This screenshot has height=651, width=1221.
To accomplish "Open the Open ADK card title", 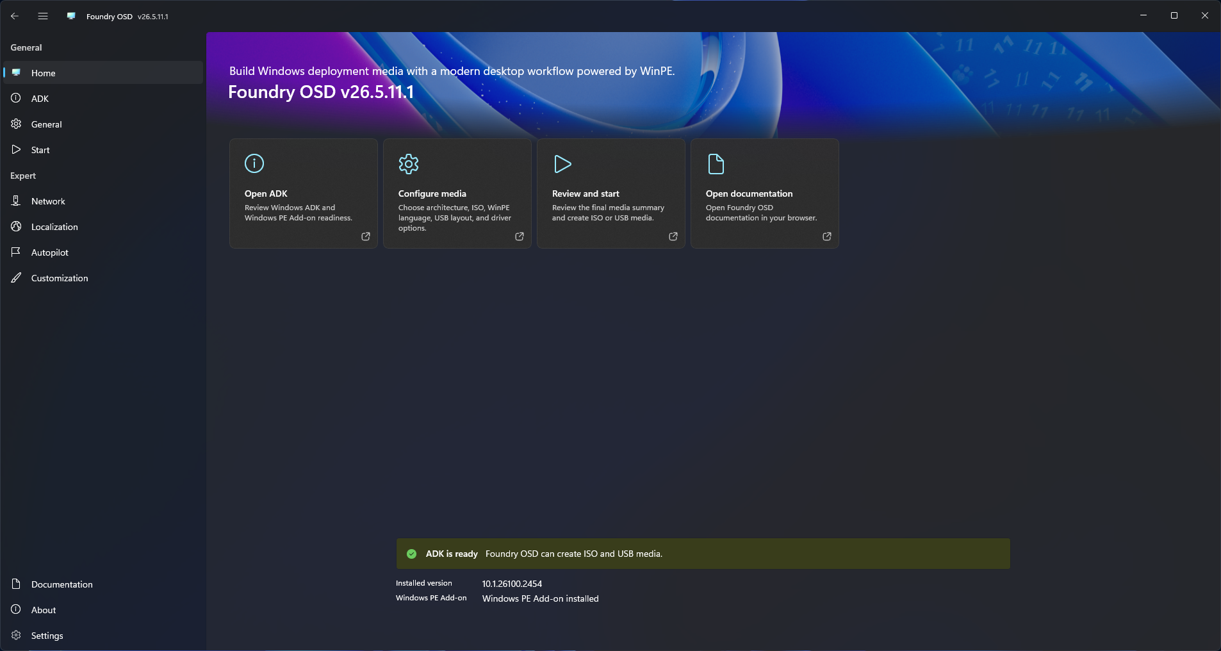I will pos(266,194).
